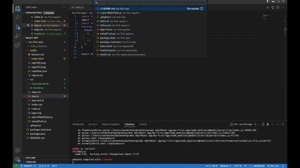The width and height of the screenshot is (300, 168).
Task: Click Go Live in status bar
Action: click(x=273, y=166)
